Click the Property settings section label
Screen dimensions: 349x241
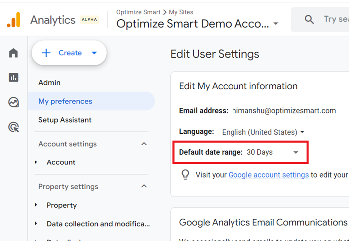68,186
